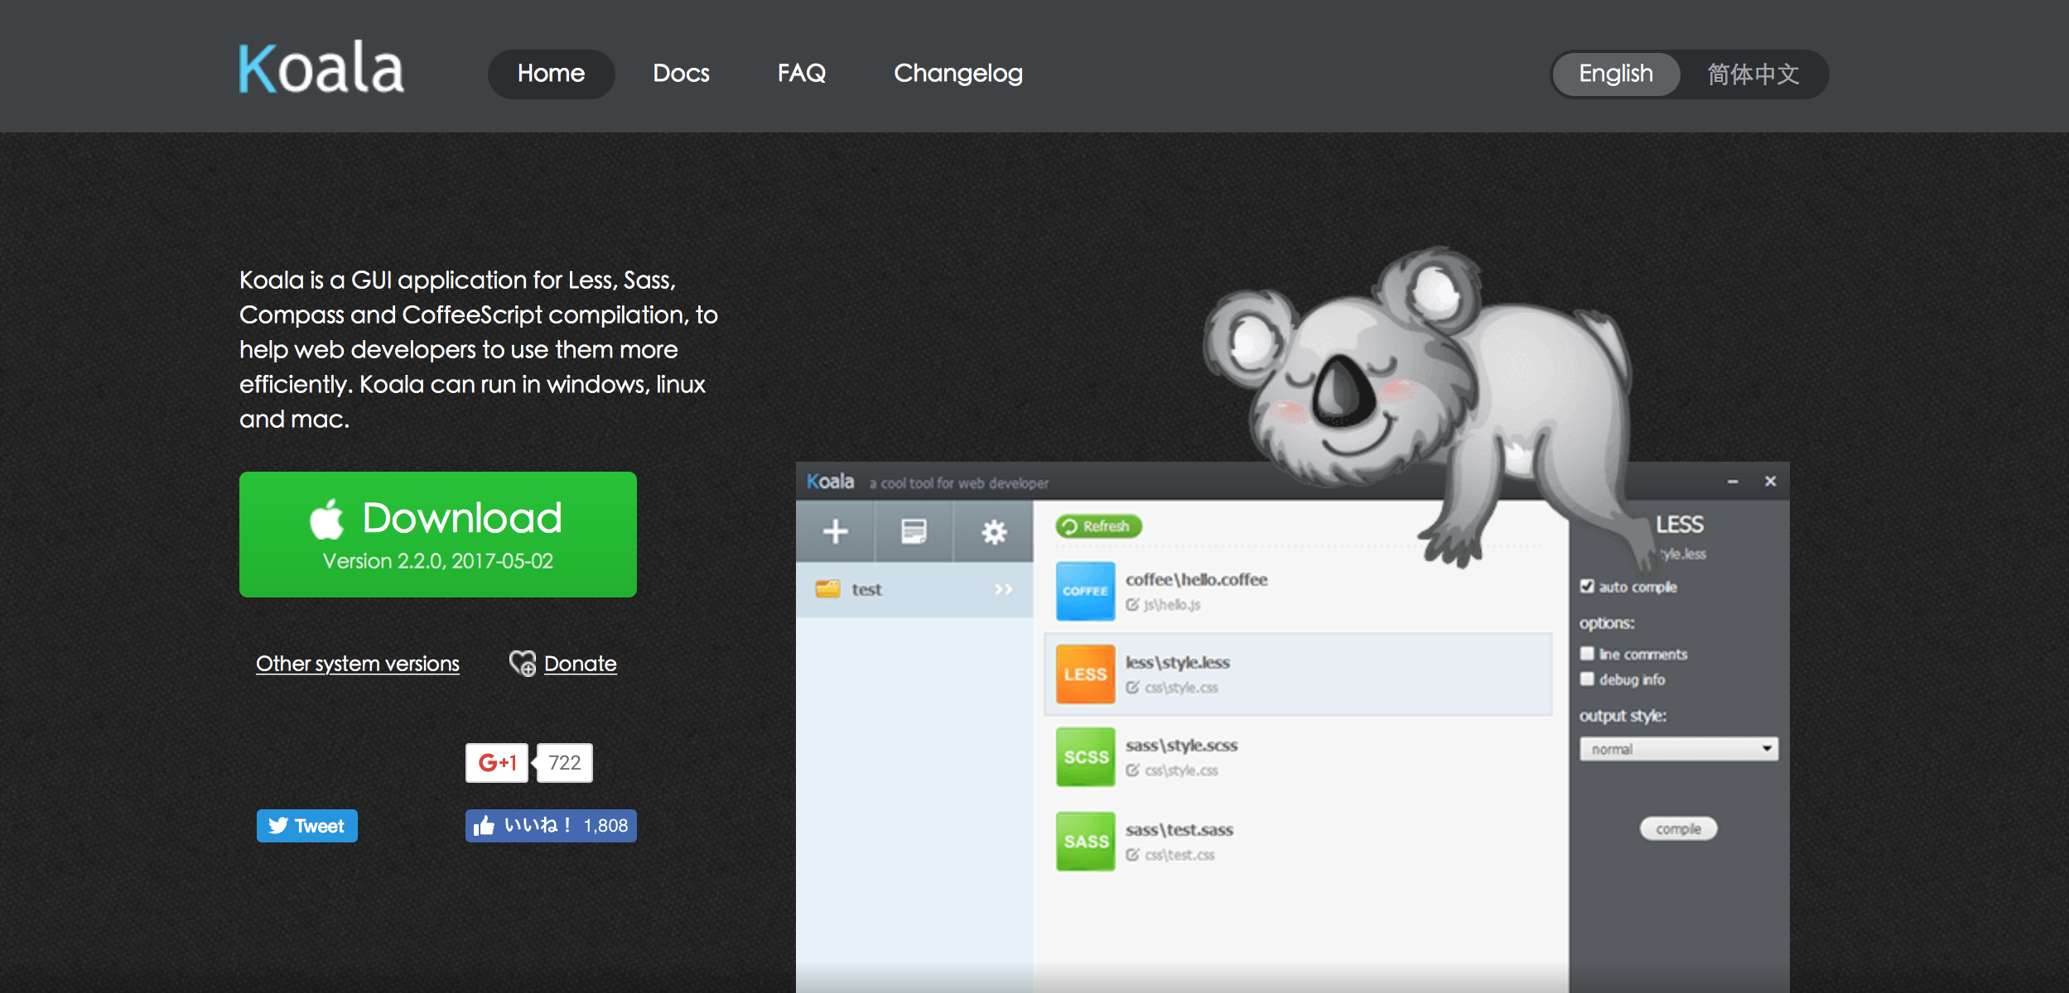Click output path icon for js\hello.js
The height and width of the screenshot is (993, 2069).
[1132, 605]
